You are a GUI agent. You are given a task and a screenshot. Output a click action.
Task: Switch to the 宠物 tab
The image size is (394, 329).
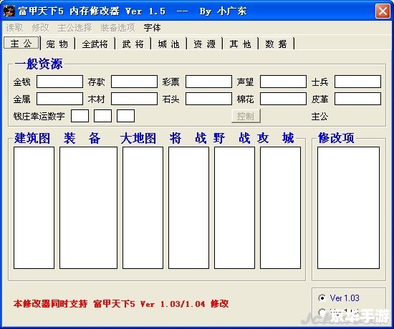[57, 44]
